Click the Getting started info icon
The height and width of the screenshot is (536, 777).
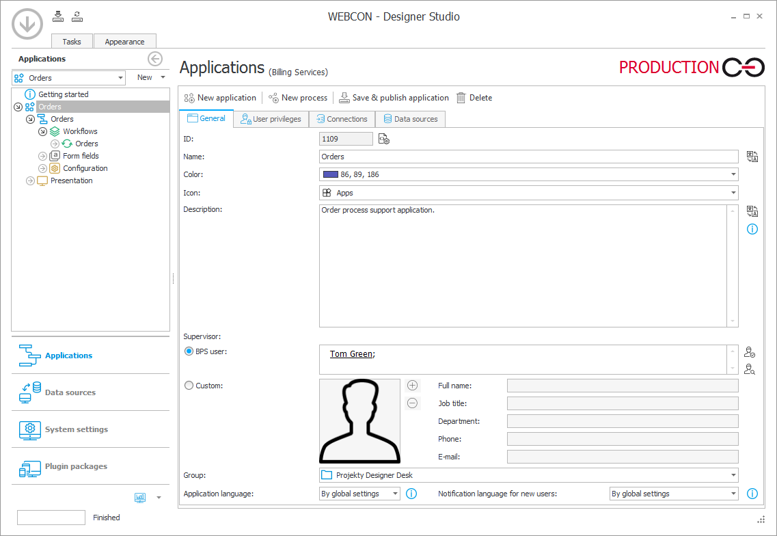pos(30,94)
